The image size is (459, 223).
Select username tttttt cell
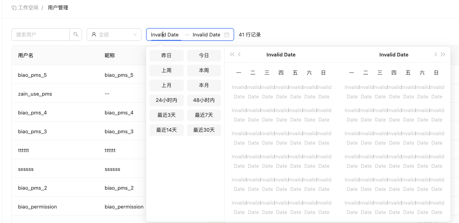click(24, 150)
